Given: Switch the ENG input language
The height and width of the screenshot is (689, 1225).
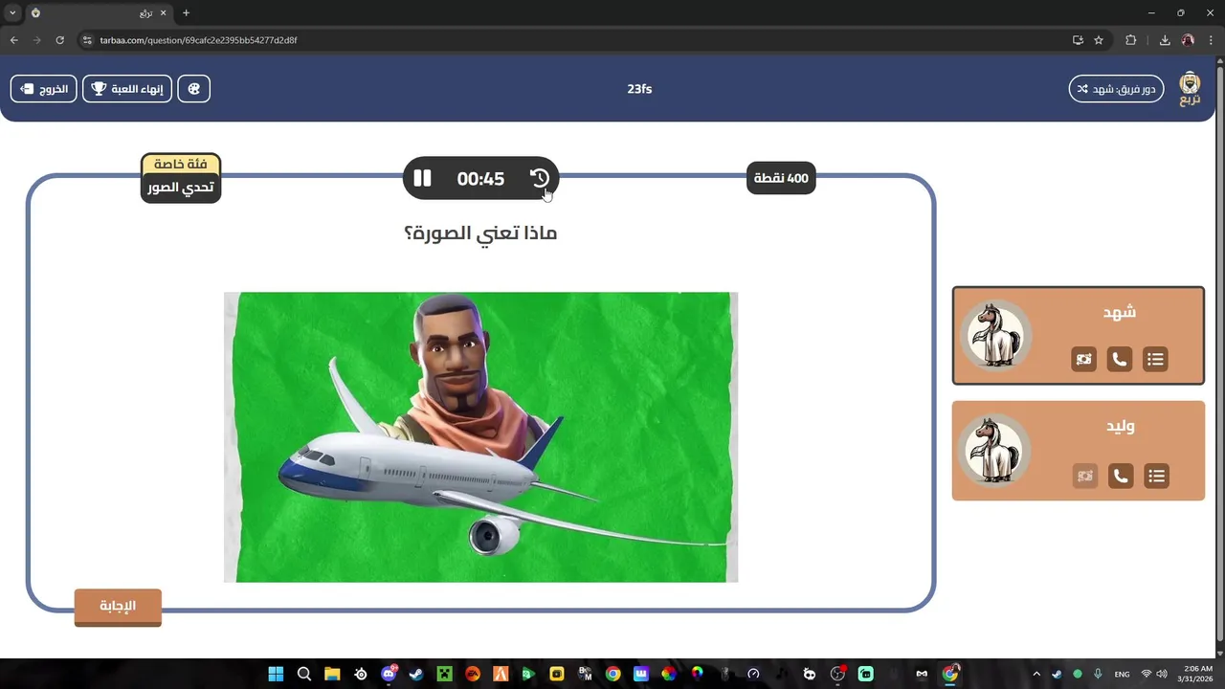Looking at the screenshot, I should pos(1122,674).
